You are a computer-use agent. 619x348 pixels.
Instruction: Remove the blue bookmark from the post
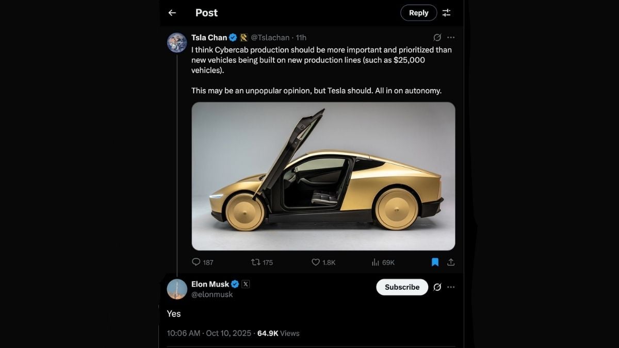(435, 262)
